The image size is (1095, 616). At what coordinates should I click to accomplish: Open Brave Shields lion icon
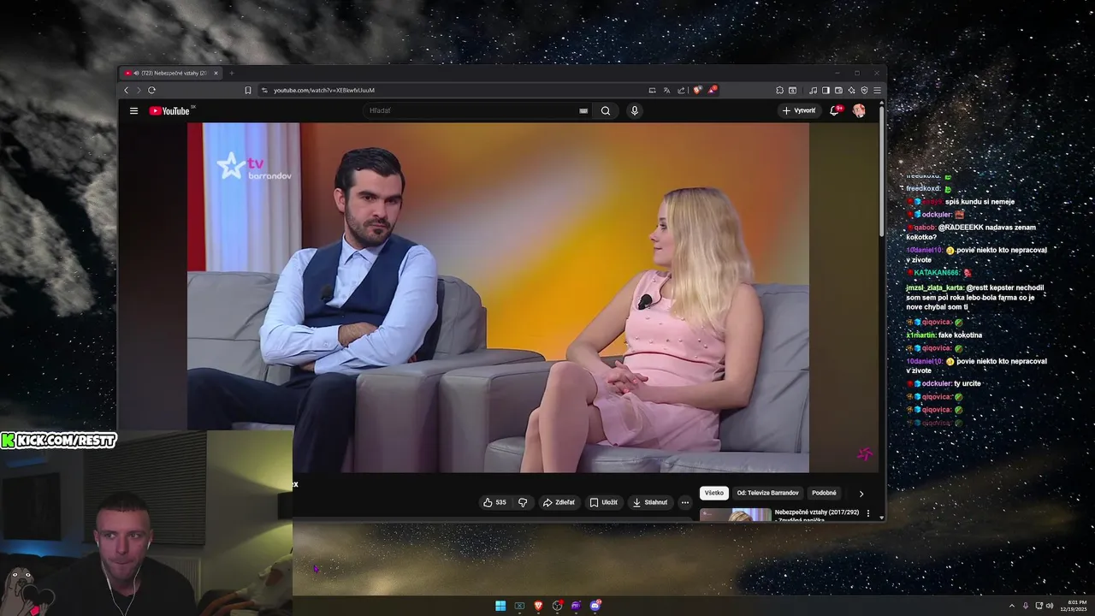pyautogui.click(x=697, y=90)
